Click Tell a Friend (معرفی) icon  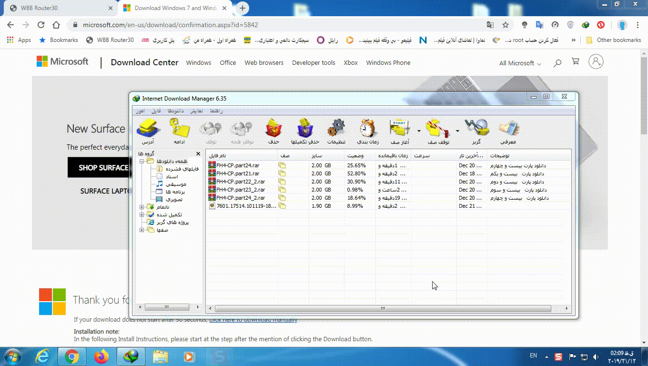click(x=509, y=131)
